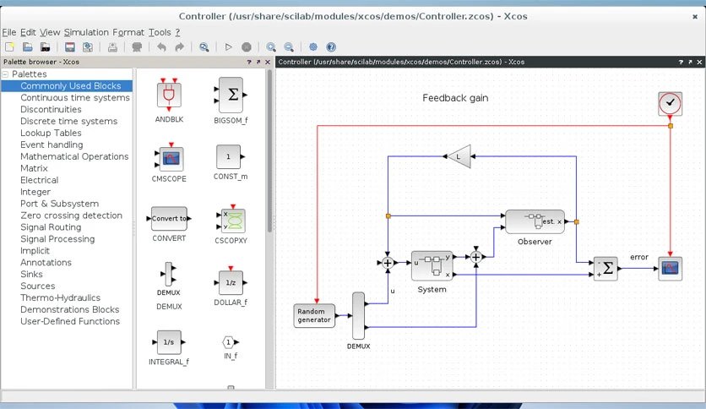Click the clock block in diagram
Image resolution: width=706 pixels, height=409 pixels.
(x=670, y=103)
